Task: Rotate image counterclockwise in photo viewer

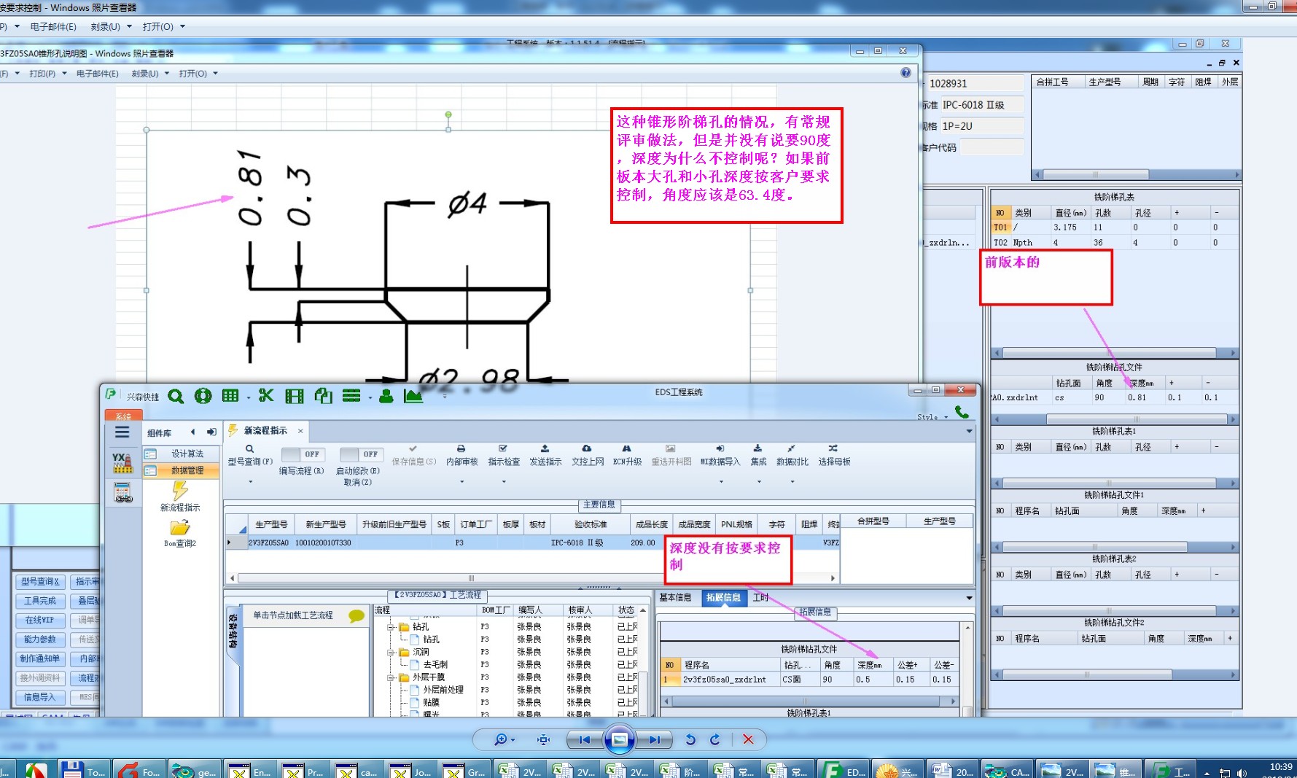Action: (x=690, y=739)
